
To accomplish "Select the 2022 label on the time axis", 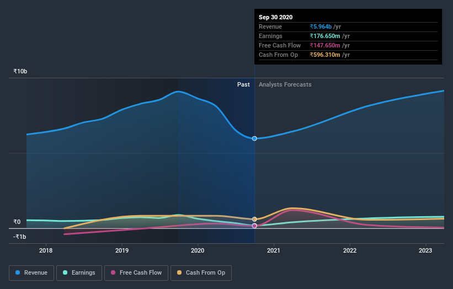I will 350,250.
